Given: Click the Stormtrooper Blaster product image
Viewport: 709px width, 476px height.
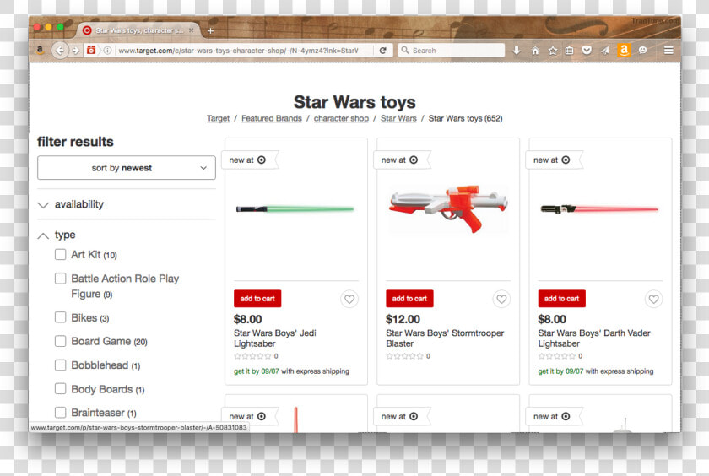Looking at the screenshot, I should pos(448,208).
